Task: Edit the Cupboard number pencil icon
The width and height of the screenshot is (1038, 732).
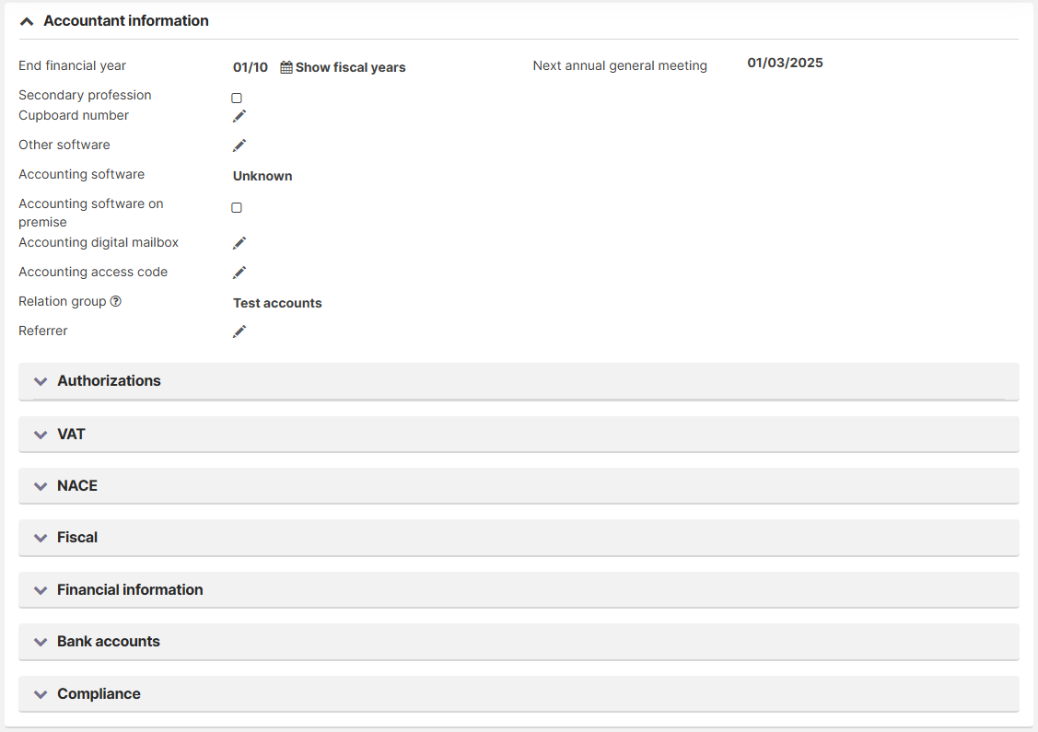Action: pyautogui.click(x=239, y=116)
